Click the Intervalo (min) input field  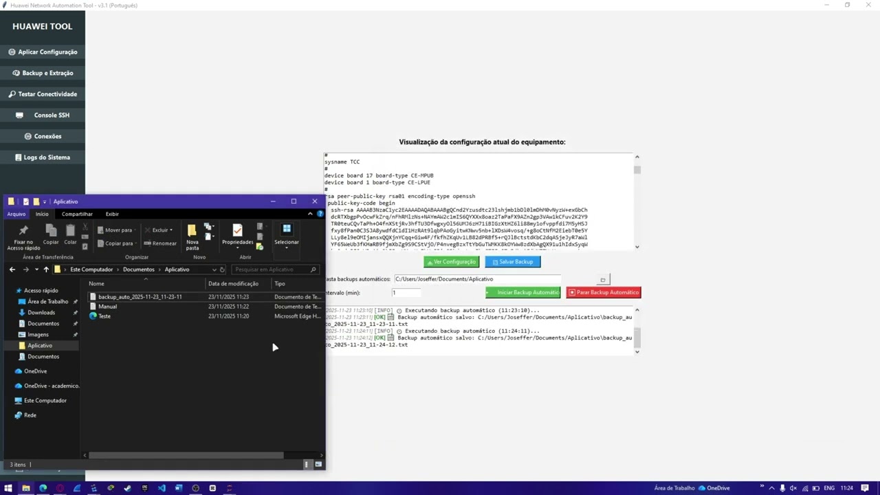click(x=406, y=293)
